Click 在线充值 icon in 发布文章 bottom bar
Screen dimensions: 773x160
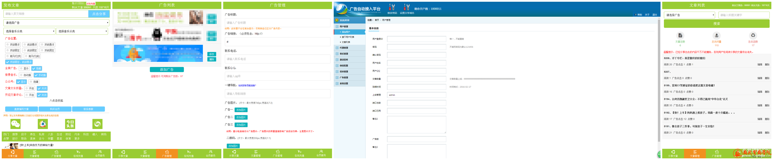tap(78, 152)
